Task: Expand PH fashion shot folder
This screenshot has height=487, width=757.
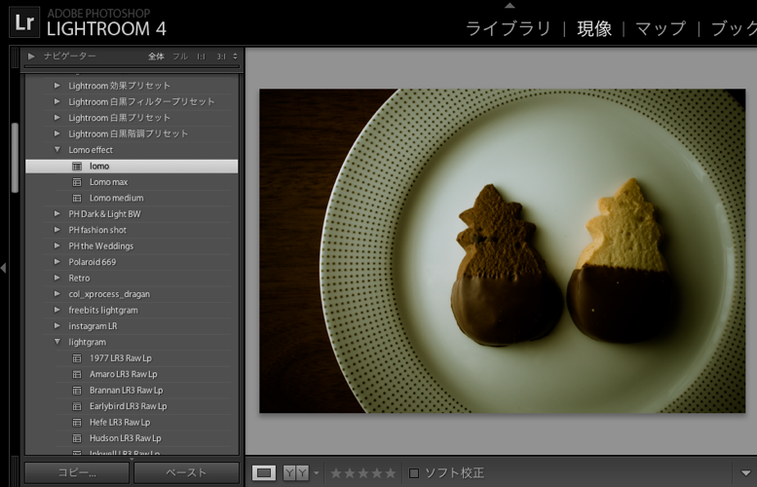Action: (x=57, y=230)
